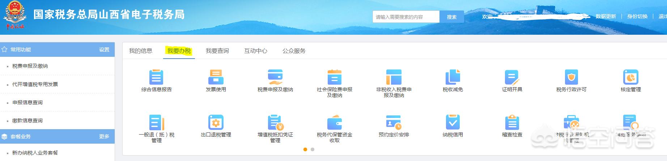Click 设置 in 常用功能 header
The image size is (667, 161).
104,50
